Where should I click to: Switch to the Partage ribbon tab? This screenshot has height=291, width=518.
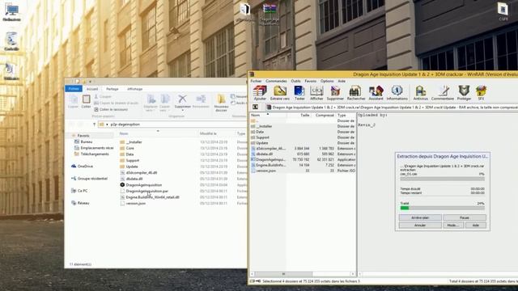[113, 89]
